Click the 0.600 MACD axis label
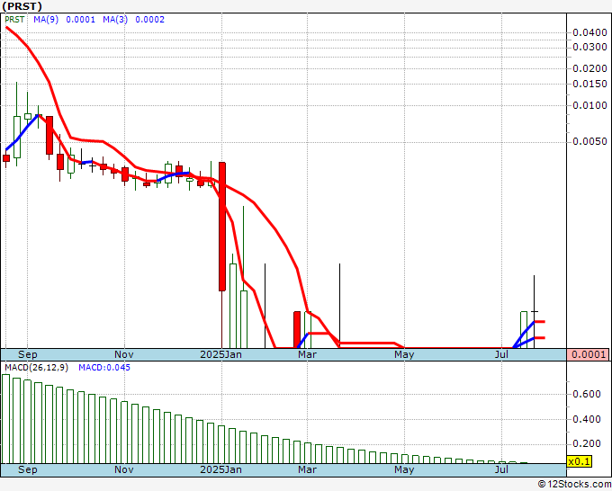This screenshot has height=491, width=612. pos(587,394)
